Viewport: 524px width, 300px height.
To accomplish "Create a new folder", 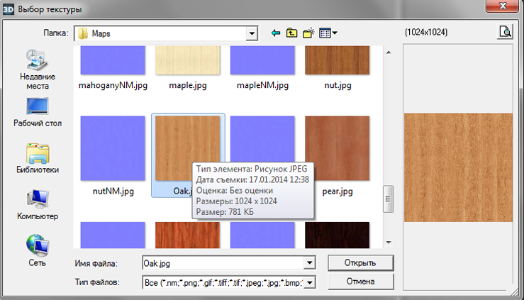I will (x=308, y=33).
